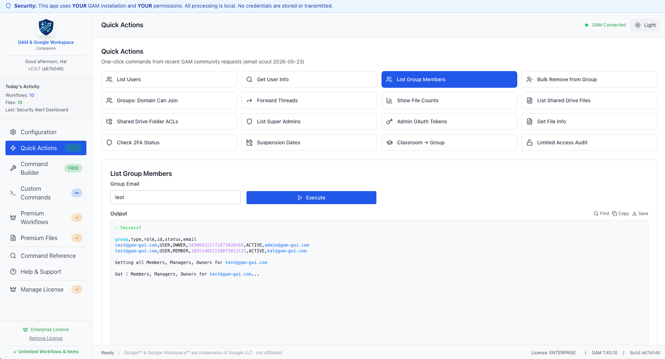
Task: Click the Show File Counts chart icon
Action: click(x=389, y=100)
